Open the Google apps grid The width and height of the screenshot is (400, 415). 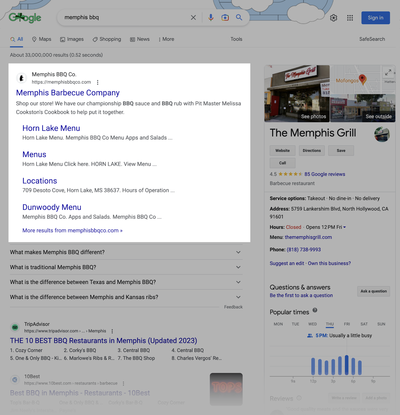point(350,18)
